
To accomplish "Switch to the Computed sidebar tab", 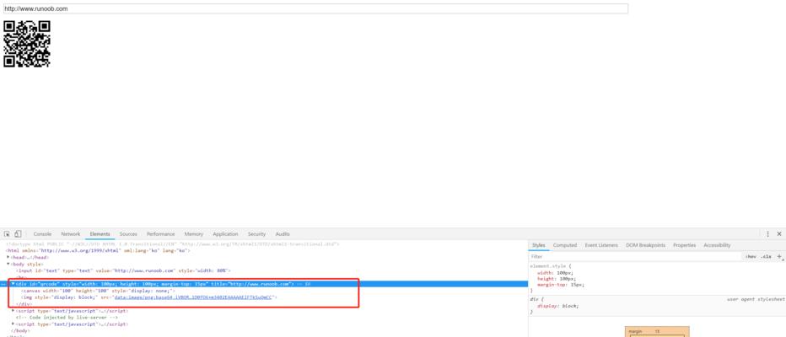I will (x=565, y=245).
